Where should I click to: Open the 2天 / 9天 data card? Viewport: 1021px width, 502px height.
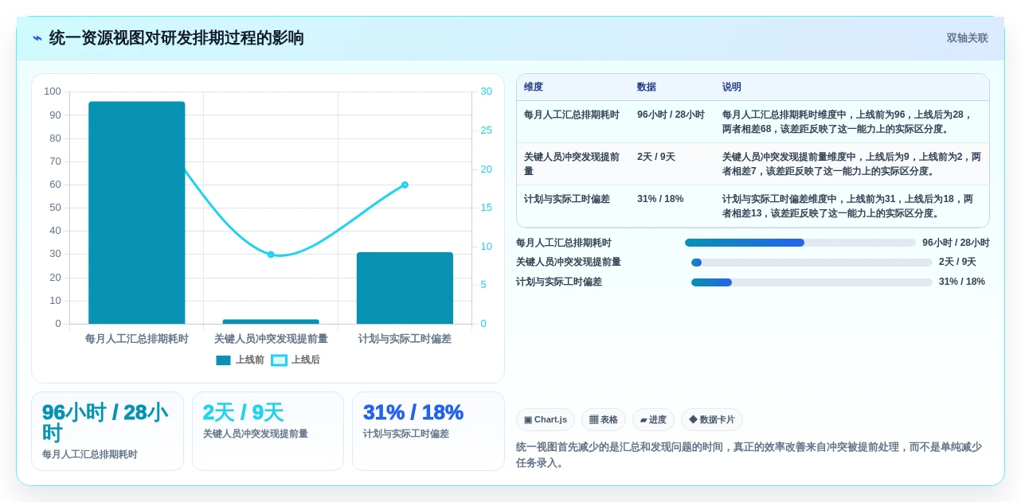pos(268,431)
